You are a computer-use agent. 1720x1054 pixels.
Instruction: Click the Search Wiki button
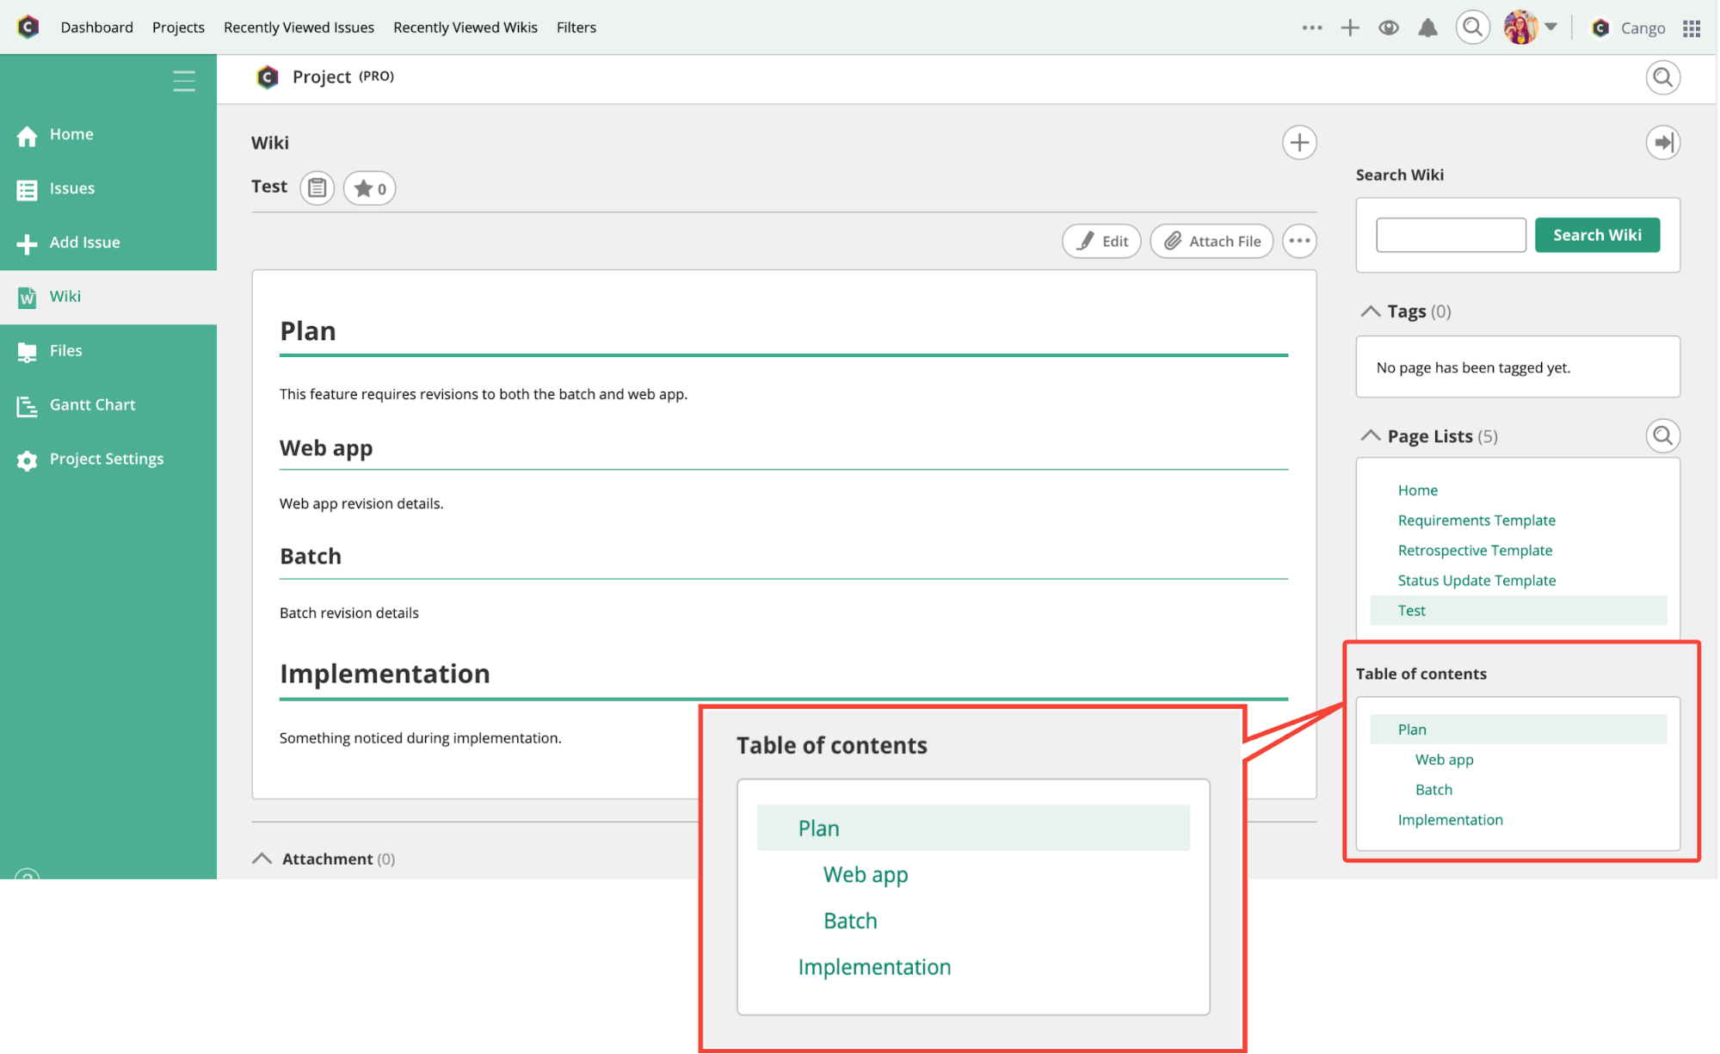click(1597, 235)
